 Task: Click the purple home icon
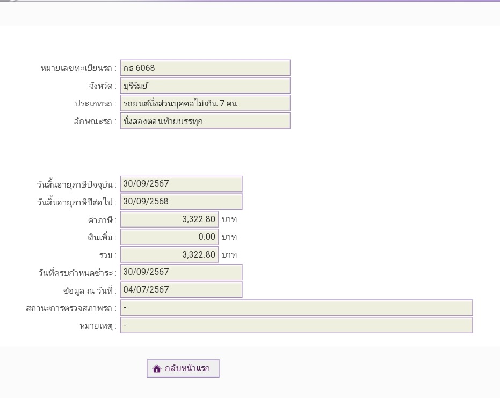point(157,368)
